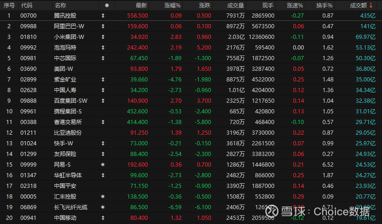Select stock name 汇丰控股
Screen dimensions: 382x224
[65, 196]
